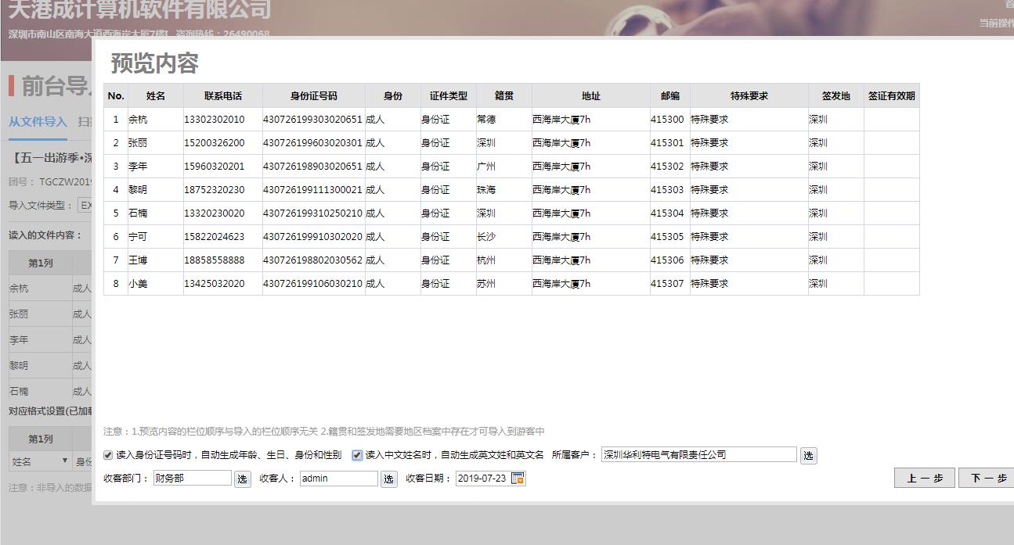This screenshot has width=1014, height=545.
Task: Focus the 所属客户 text field
Action: (x=698, y=455)
